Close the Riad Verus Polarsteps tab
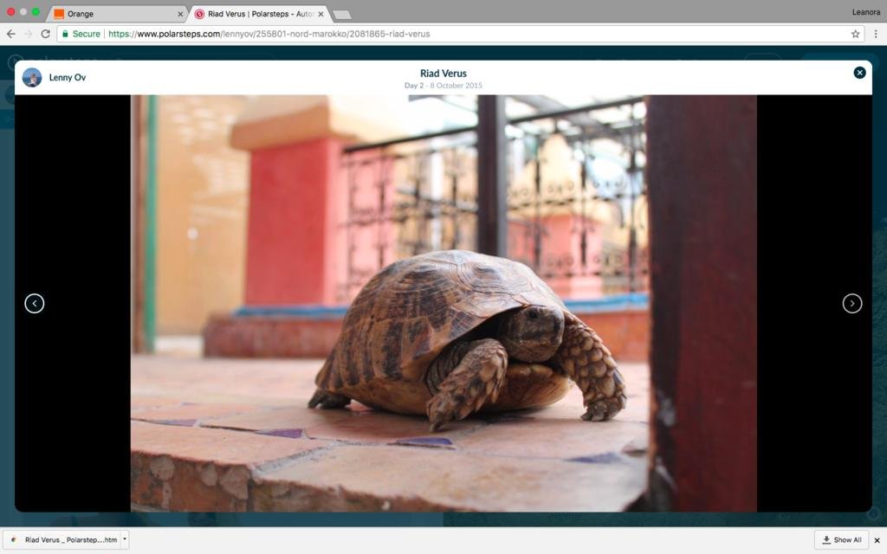887x554 pixels. tap(320, 14)
